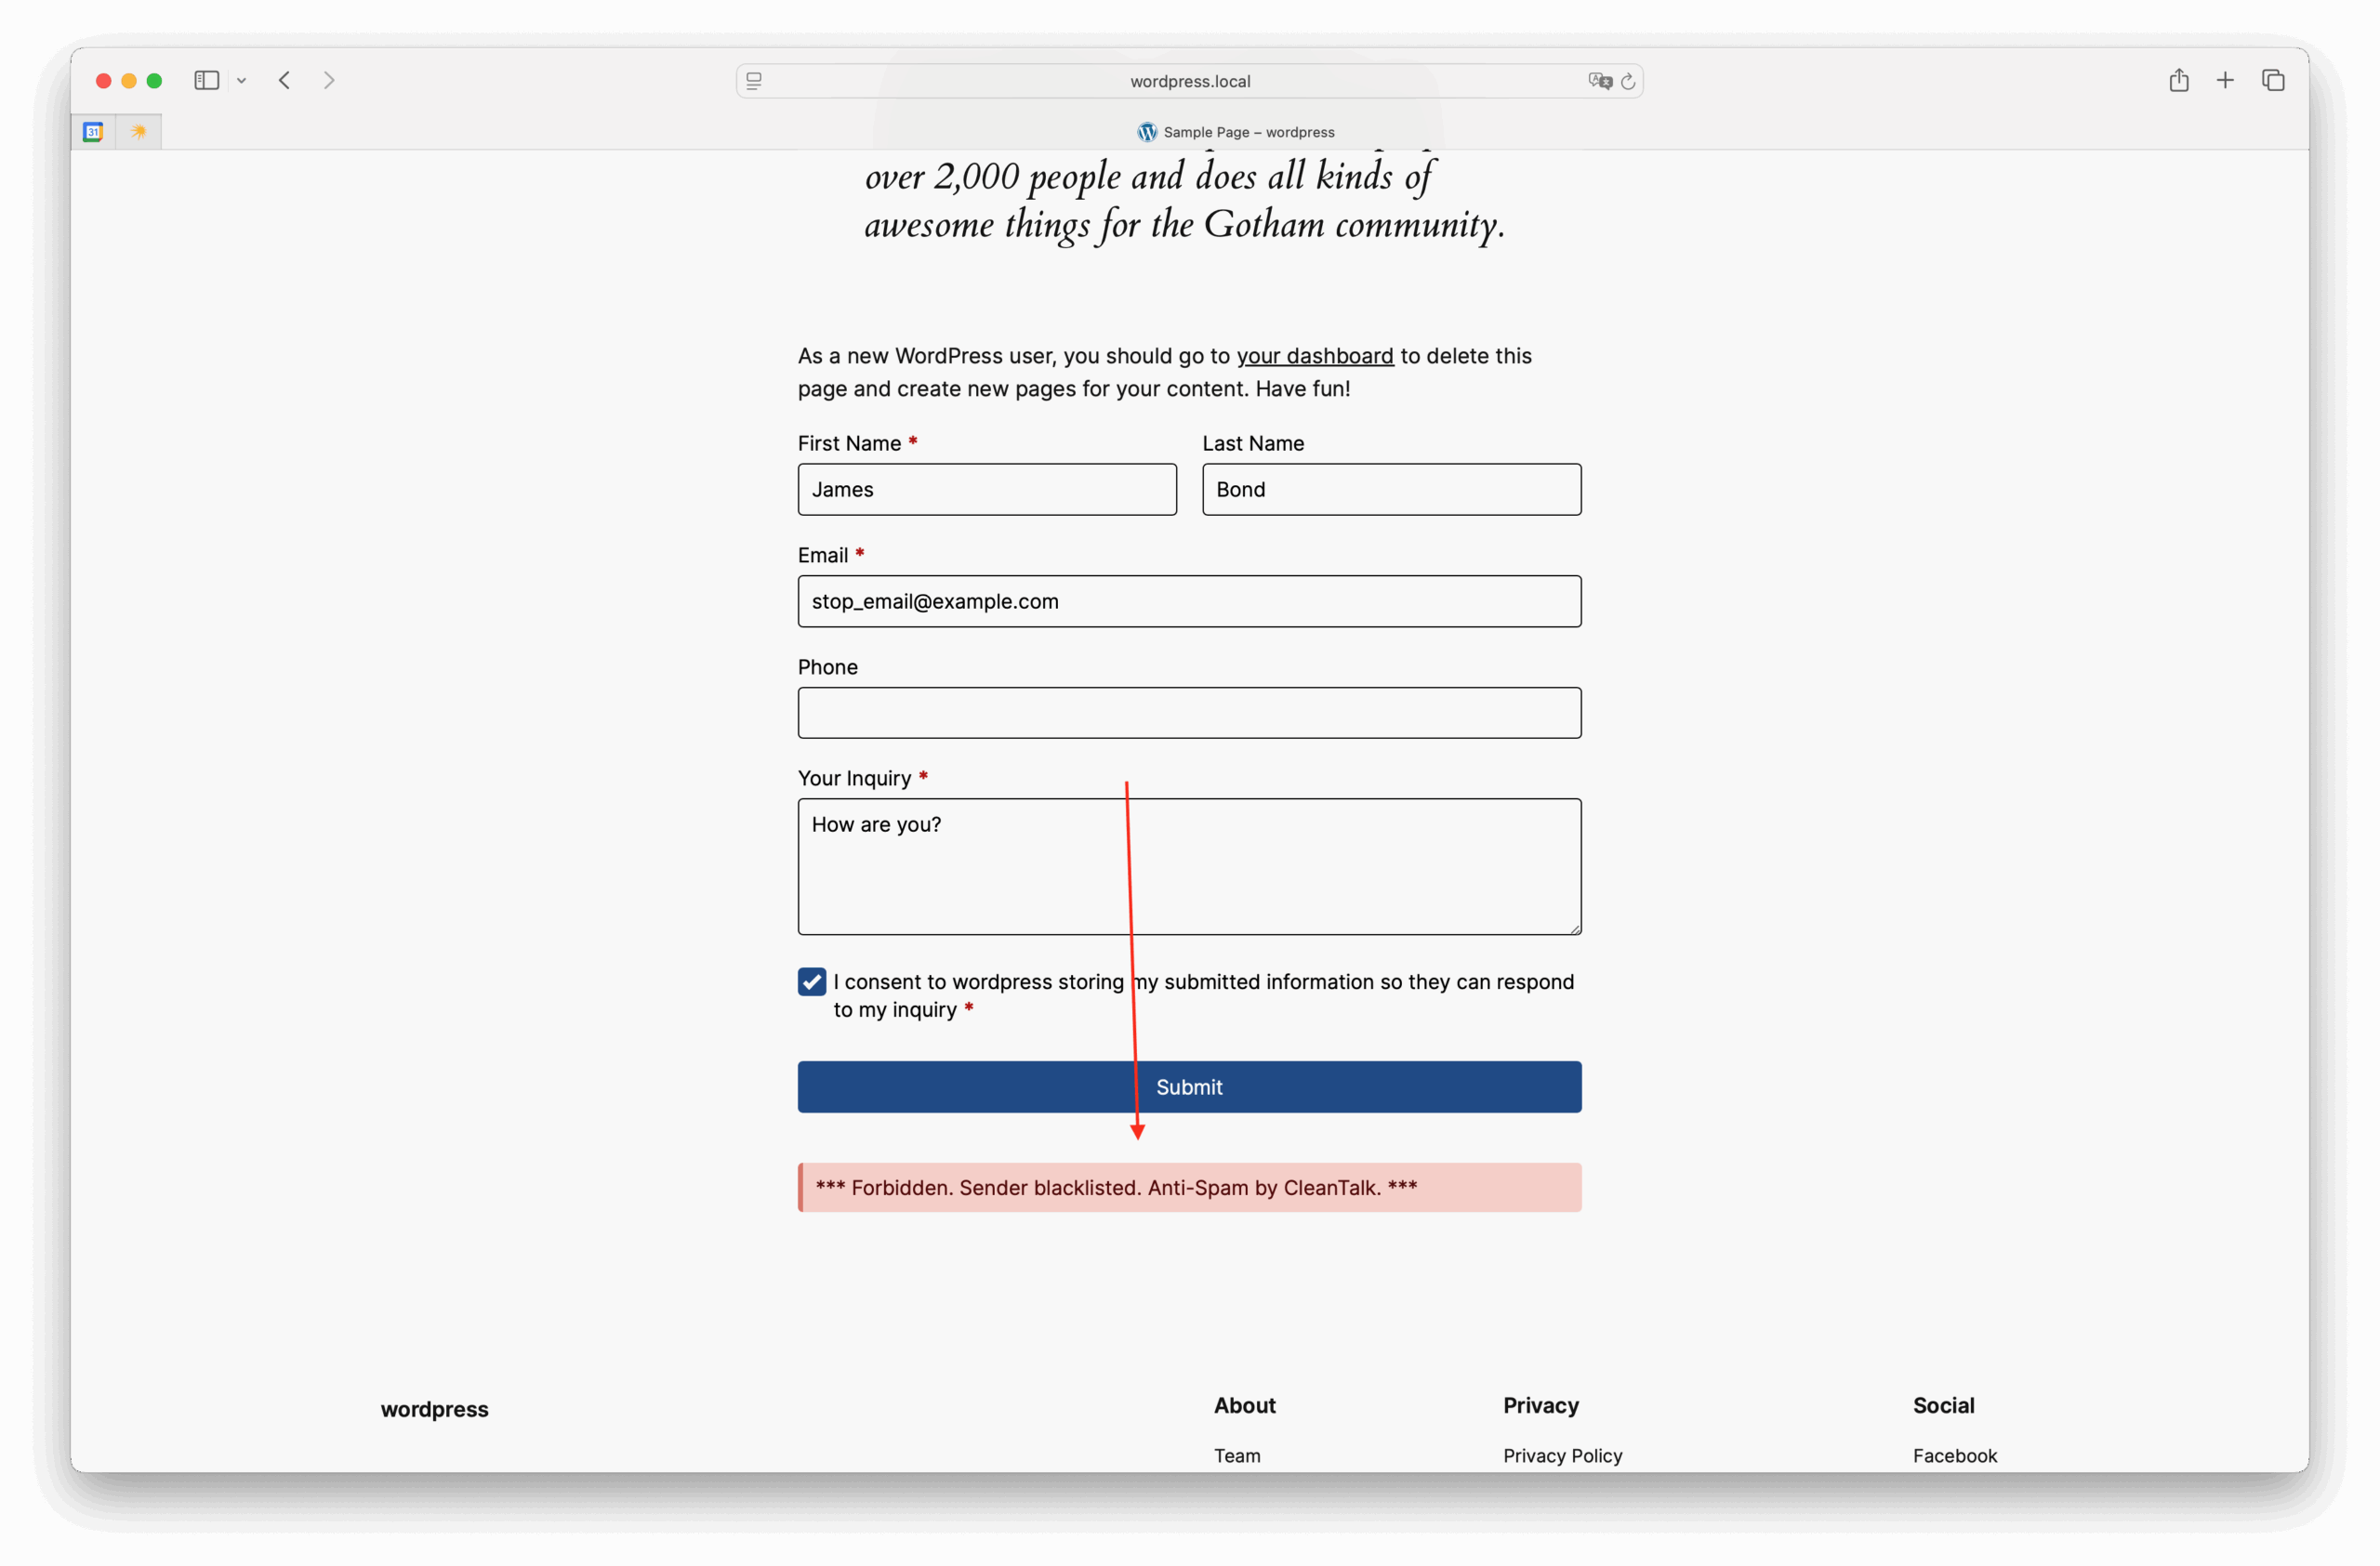Screen dimensions: 2380x1566
Task: Add a new tab with plus icon
Action: pos(2225,80)
